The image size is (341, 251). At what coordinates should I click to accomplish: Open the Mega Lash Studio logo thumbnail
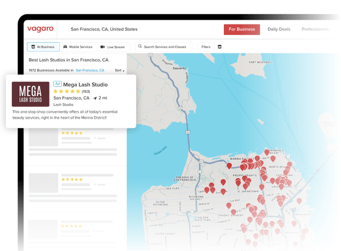point(30,94)
